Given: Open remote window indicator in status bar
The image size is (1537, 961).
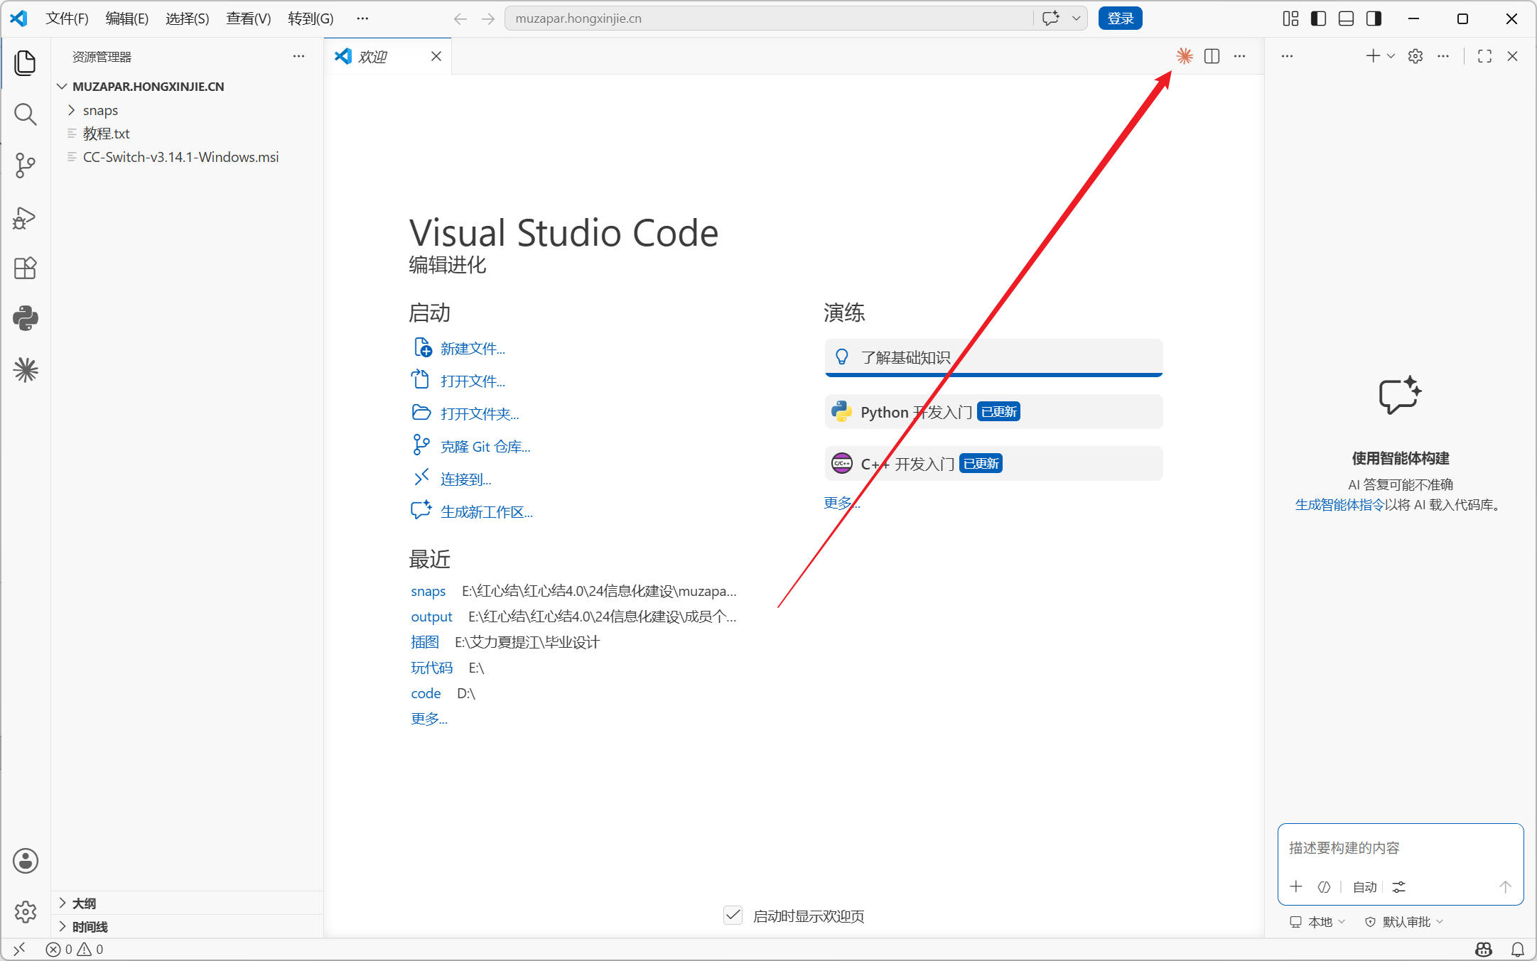Looking at the screenshot, I should (19, 949).
